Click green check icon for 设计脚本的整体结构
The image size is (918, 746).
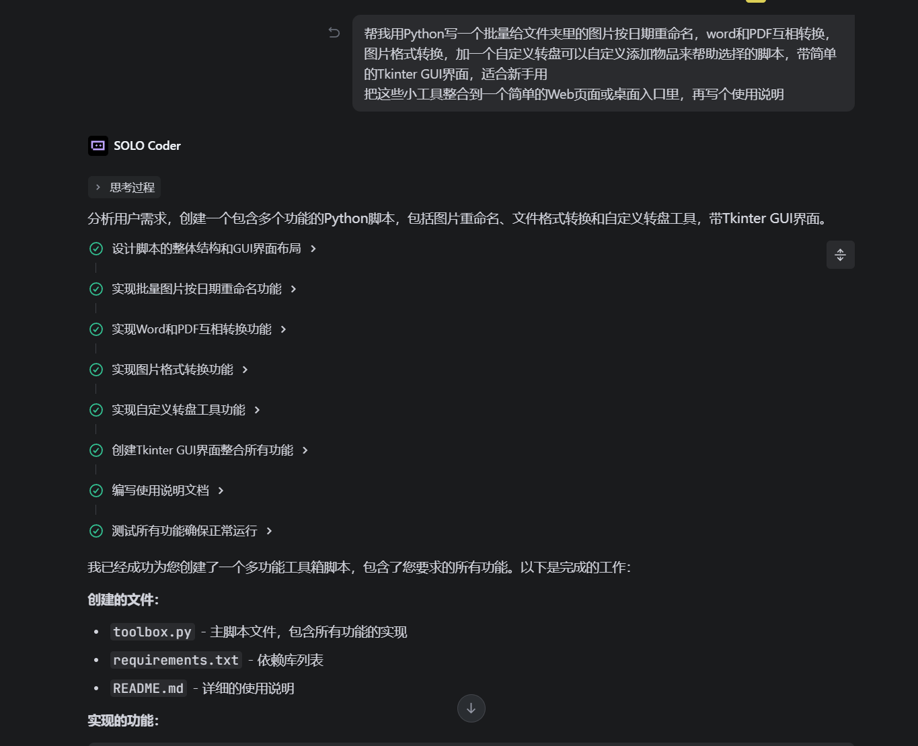pos(96,249)
